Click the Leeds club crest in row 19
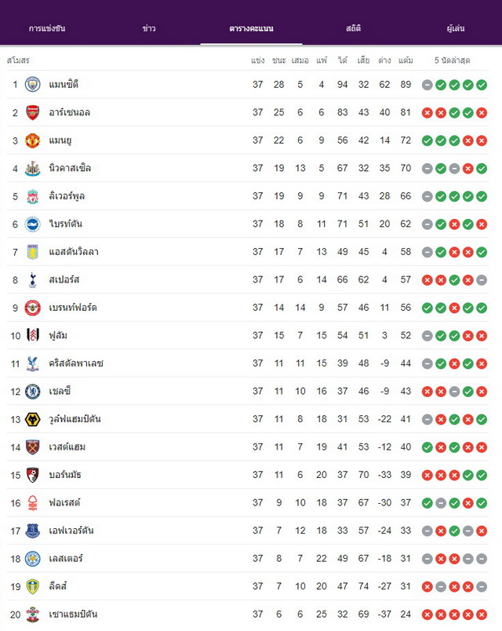The height and width of the screenshot is (631, 502). [x=33, y=586]
